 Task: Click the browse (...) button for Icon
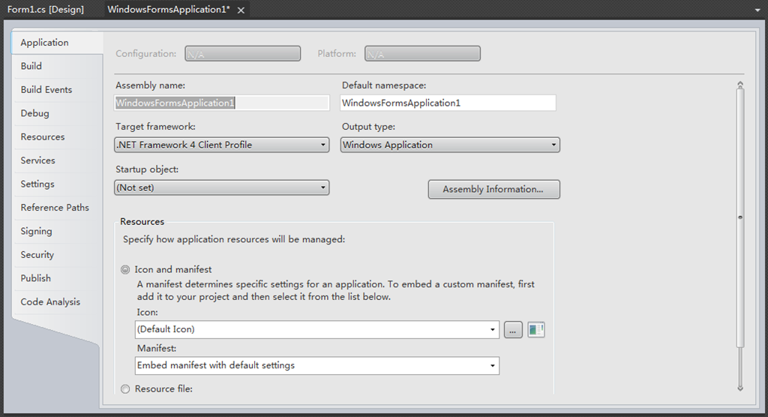click(x=513, y=330)
